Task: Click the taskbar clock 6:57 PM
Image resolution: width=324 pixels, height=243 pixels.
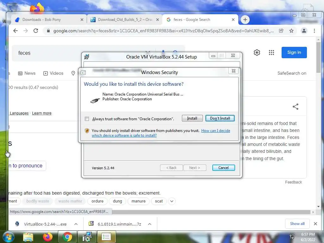Action: click(x=308, y=237)
